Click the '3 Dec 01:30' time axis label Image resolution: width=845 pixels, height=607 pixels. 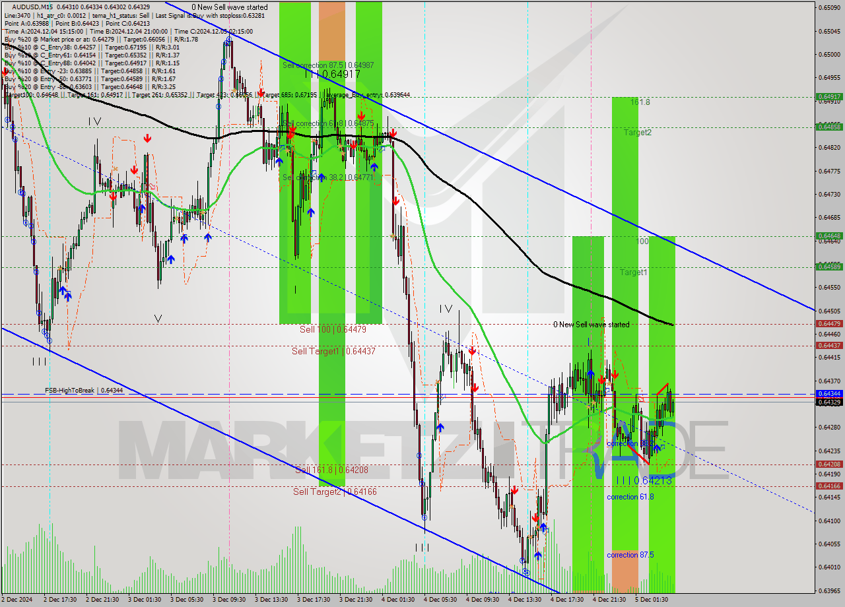point(144,600)
